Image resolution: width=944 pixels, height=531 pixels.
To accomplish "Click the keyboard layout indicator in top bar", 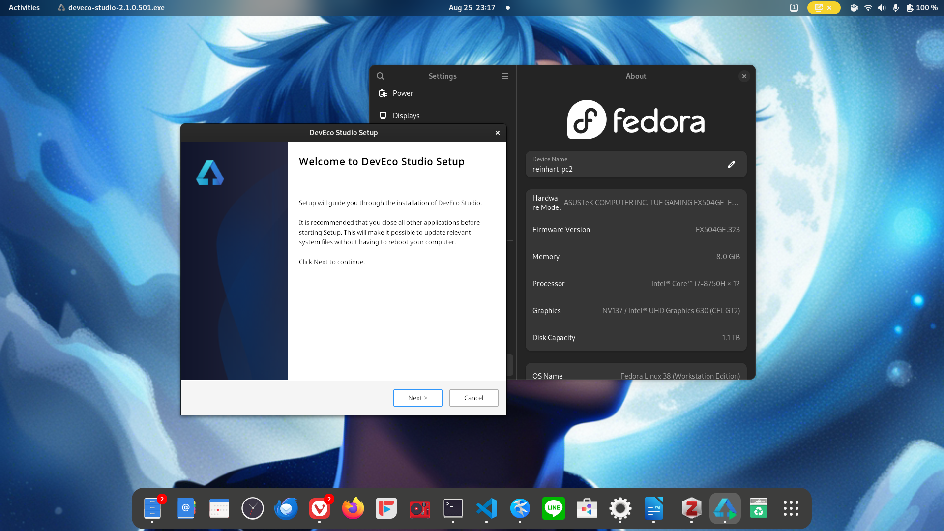I will (794, 8).
